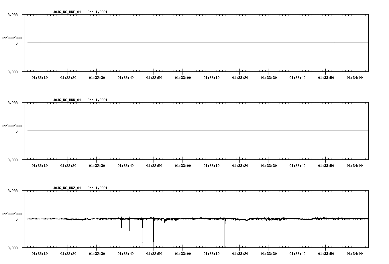The image size is (389, 264).
Task: Click the Dec 1,2021 date on HNZ plot
Action: click(97, 188)
